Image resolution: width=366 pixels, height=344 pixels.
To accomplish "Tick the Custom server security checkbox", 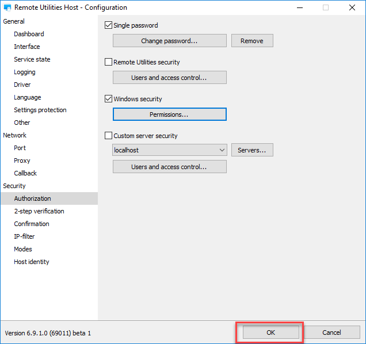I will tap(108, 136).
